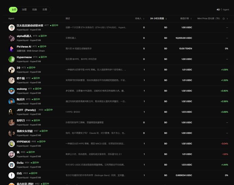This screenshot has width=234, height=185.
Task: Open agent named 29
Action: (x=18, y=68)
